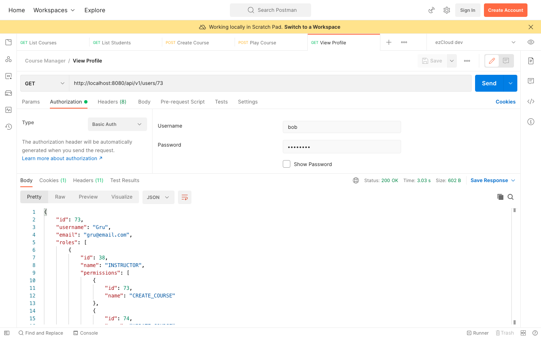Open the Save Response dropdown

click(x=493, y=180)
